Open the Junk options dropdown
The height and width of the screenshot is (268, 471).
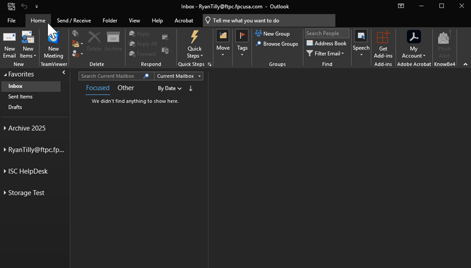78,54
